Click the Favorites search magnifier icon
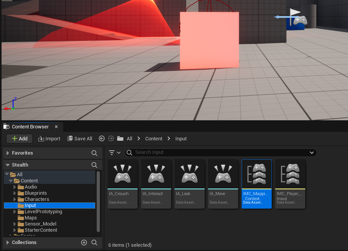The height and width of the screenshot is (251, 348). pos(94,153)
